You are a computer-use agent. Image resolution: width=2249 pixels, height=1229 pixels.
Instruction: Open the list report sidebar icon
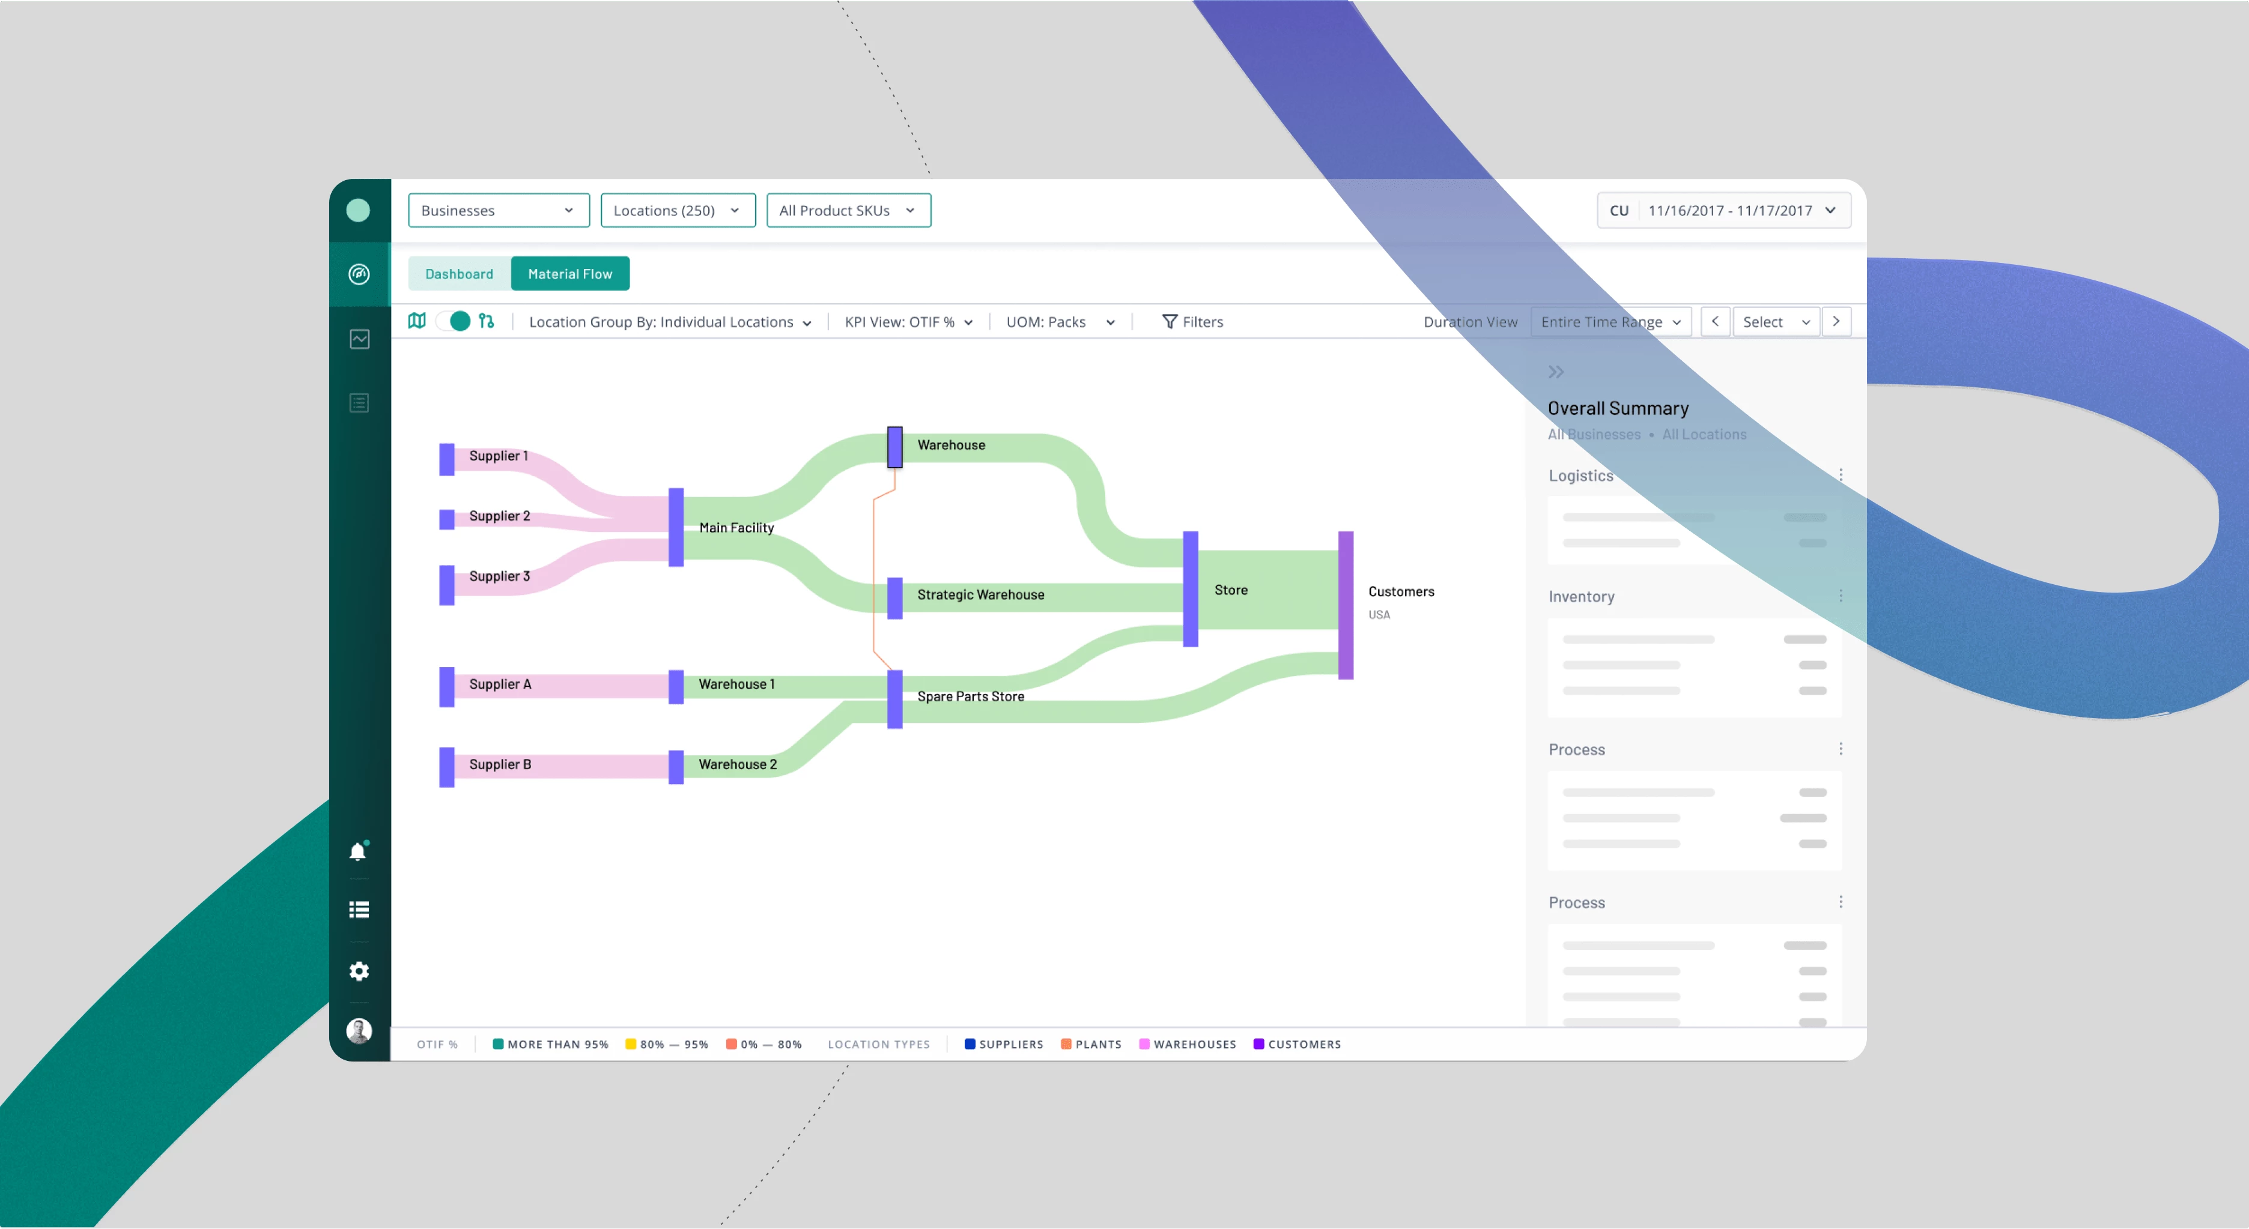tap(359, 402)
